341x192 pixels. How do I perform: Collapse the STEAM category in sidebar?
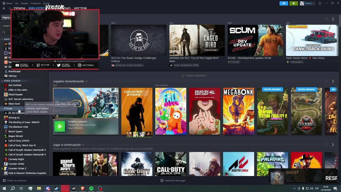2,109
